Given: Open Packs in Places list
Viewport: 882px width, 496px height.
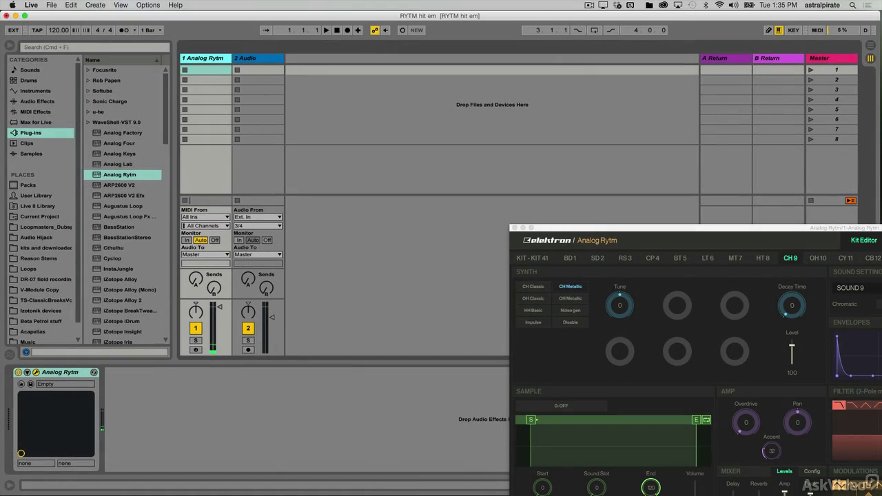Looking at the screenshot, I should (28, 185).
